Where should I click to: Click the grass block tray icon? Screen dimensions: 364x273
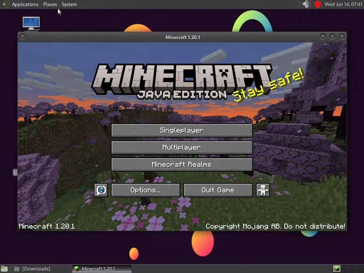pyautogui.click(x=337, y=269)
